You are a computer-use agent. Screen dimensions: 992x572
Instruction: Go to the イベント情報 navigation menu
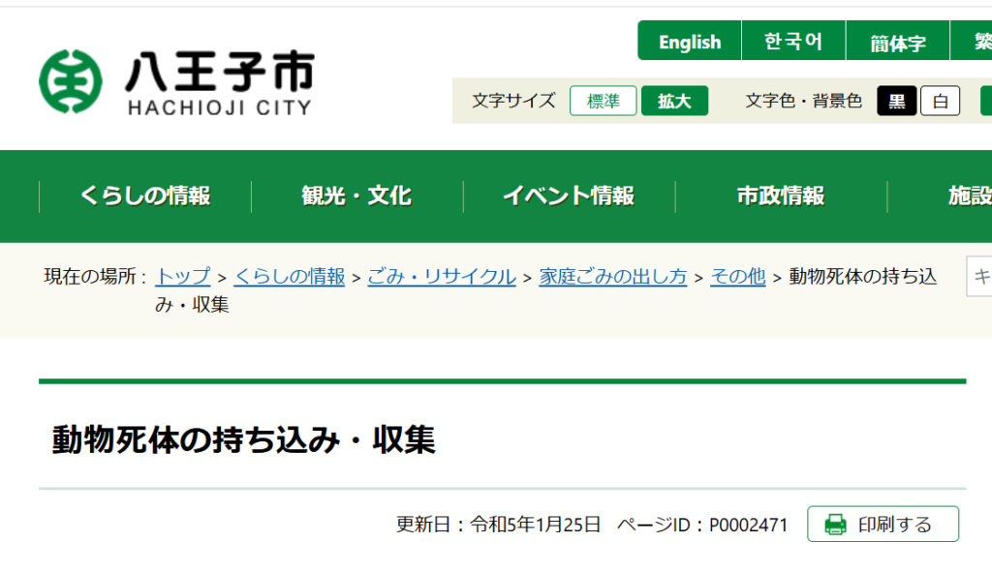pyautogui.click(x=569, y=196)
